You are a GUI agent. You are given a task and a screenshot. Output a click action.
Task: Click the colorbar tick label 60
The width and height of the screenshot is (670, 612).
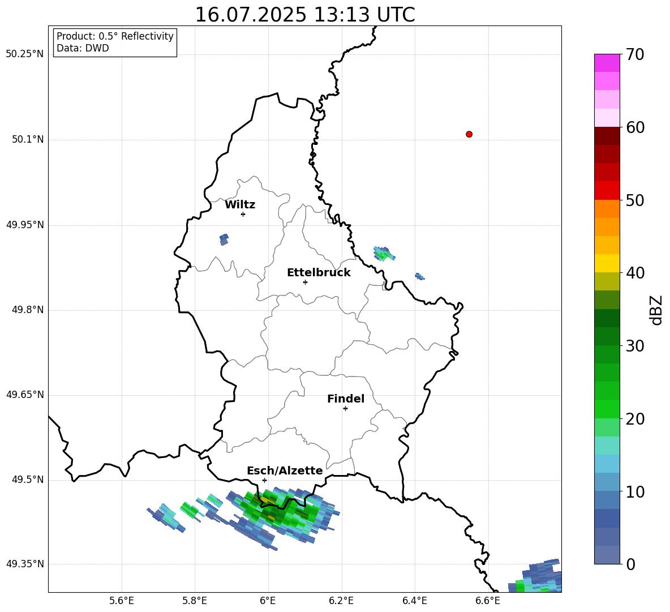[x=635, y=127]
